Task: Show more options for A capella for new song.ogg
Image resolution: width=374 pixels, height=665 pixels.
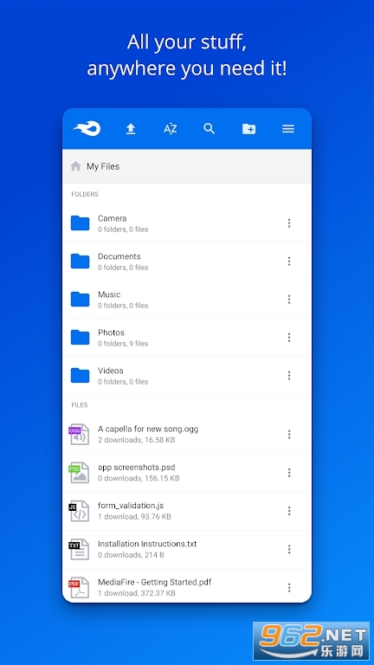Action: click(x=289, y=435)
